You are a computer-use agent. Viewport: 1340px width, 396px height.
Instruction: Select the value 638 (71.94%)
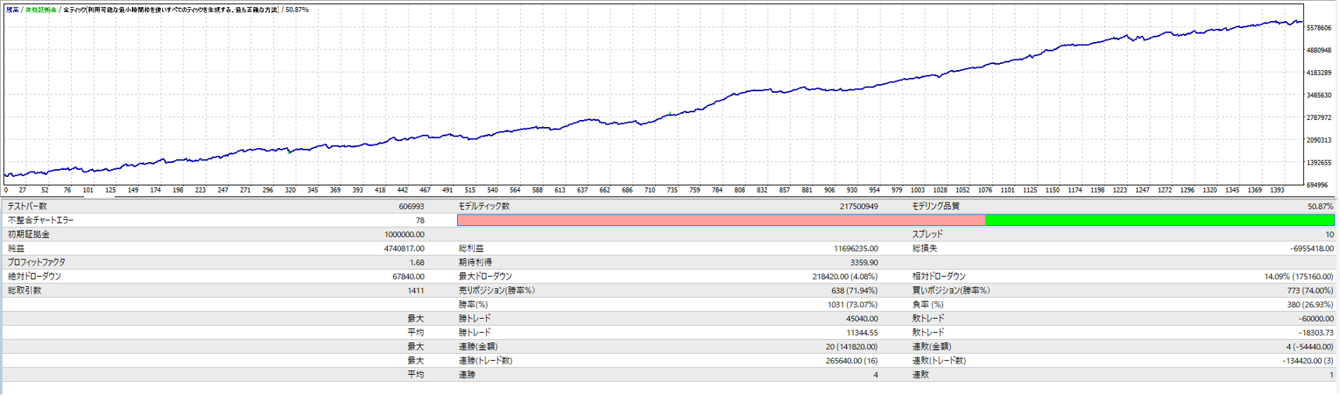855,291
